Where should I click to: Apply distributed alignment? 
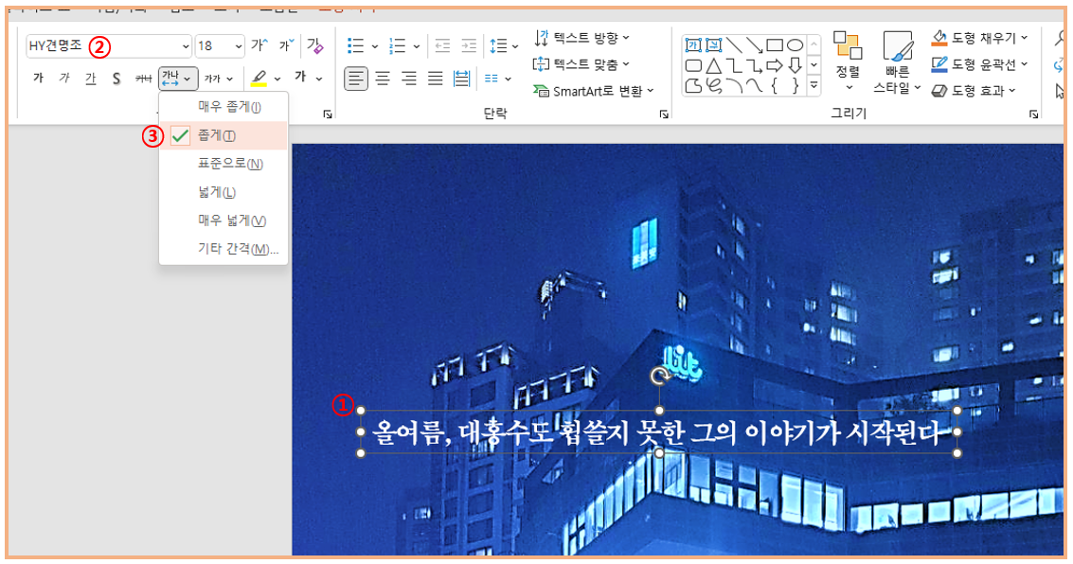tap(462, 79)
